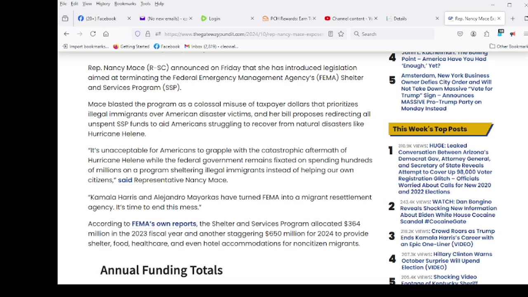Bookmark this page with star icon

341,34
